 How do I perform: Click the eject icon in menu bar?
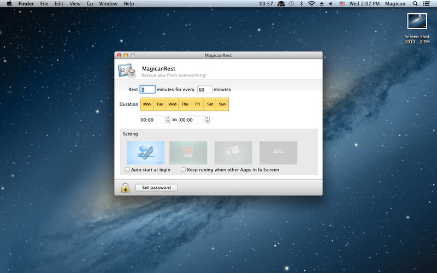point(322,4)
